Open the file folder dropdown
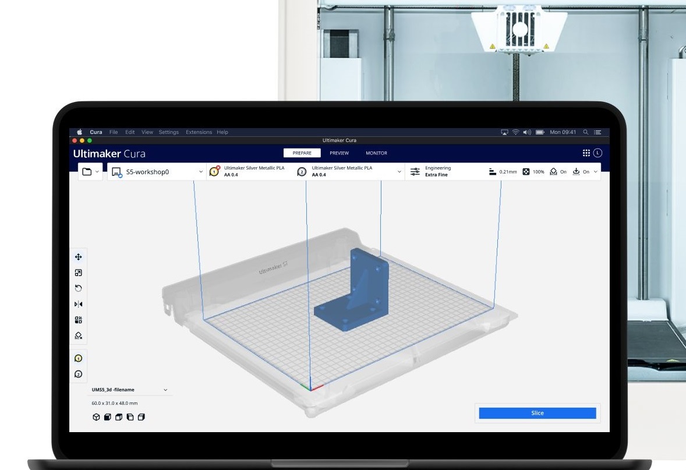 click(x=91, y=172)
